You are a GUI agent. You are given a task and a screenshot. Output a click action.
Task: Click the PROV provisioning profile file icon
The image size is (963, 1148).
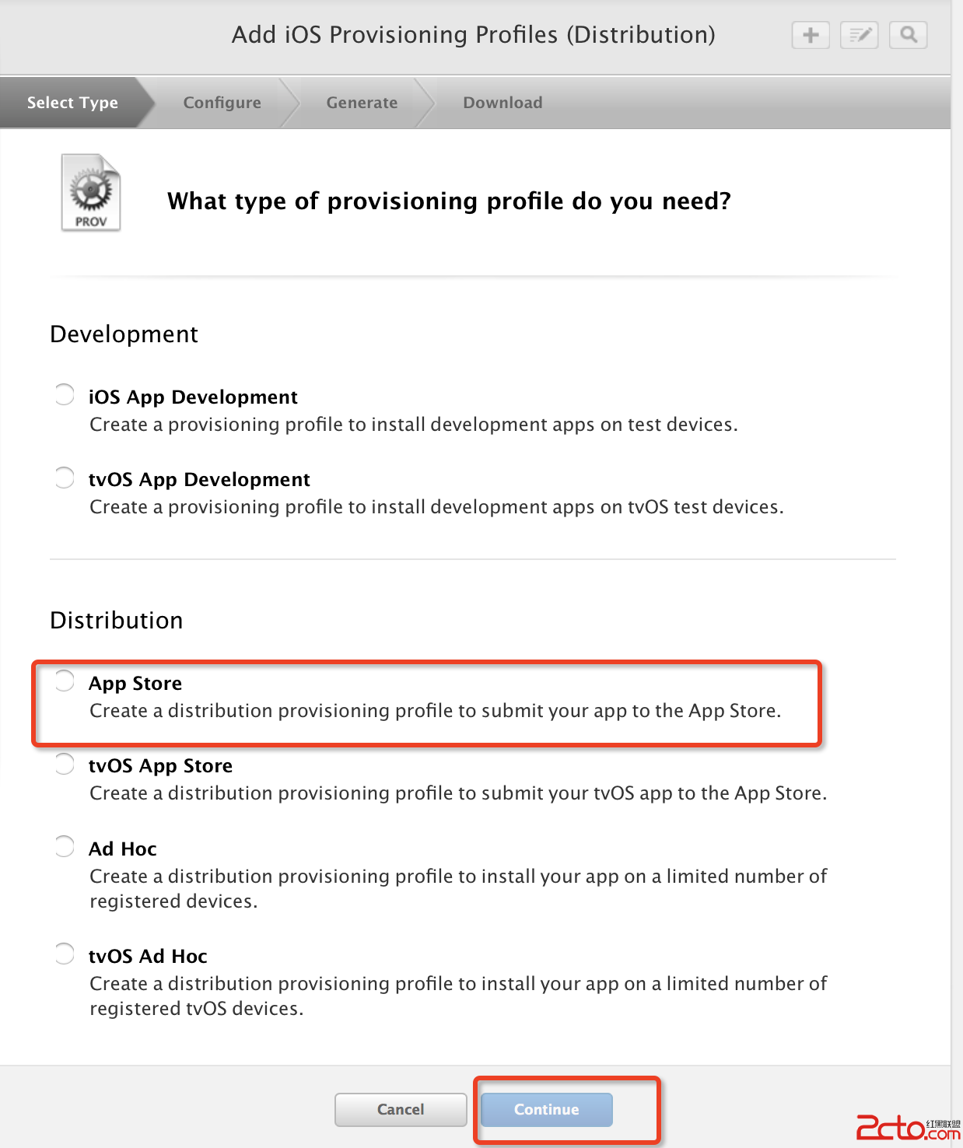(x=91, y=193)
